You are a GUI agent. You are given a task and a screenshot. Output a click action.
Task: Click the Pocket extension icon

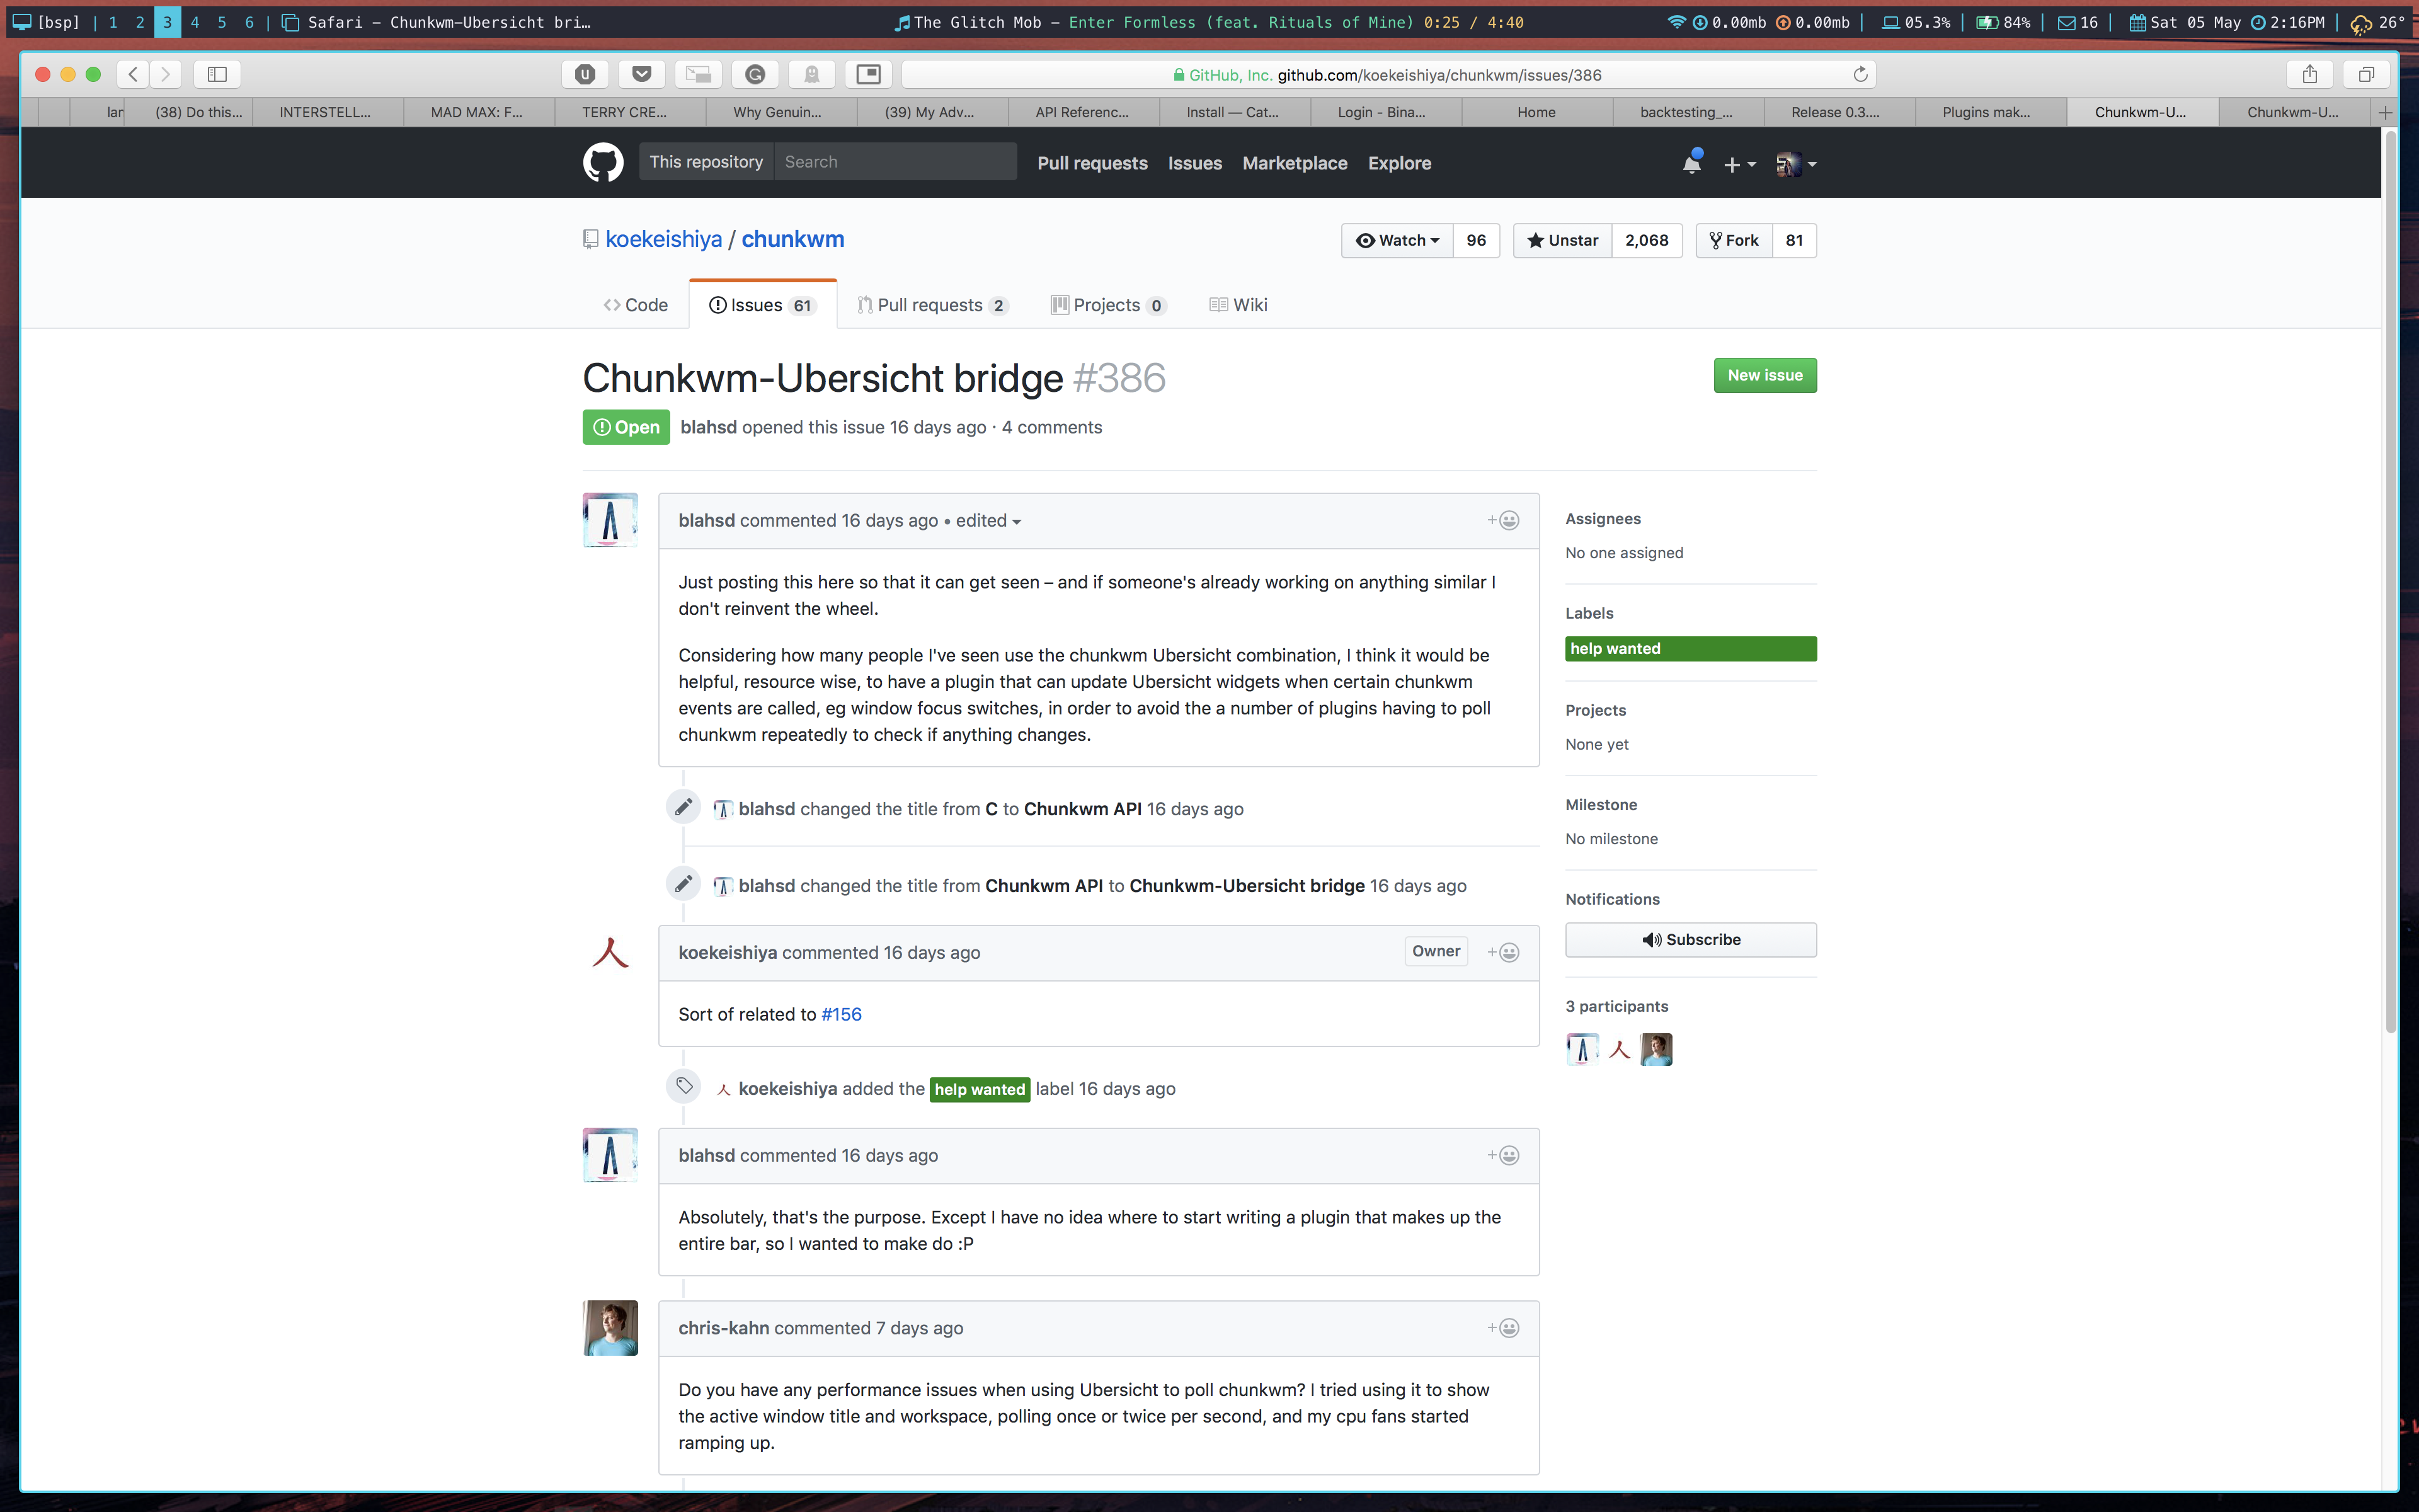(x=642, y=74)
